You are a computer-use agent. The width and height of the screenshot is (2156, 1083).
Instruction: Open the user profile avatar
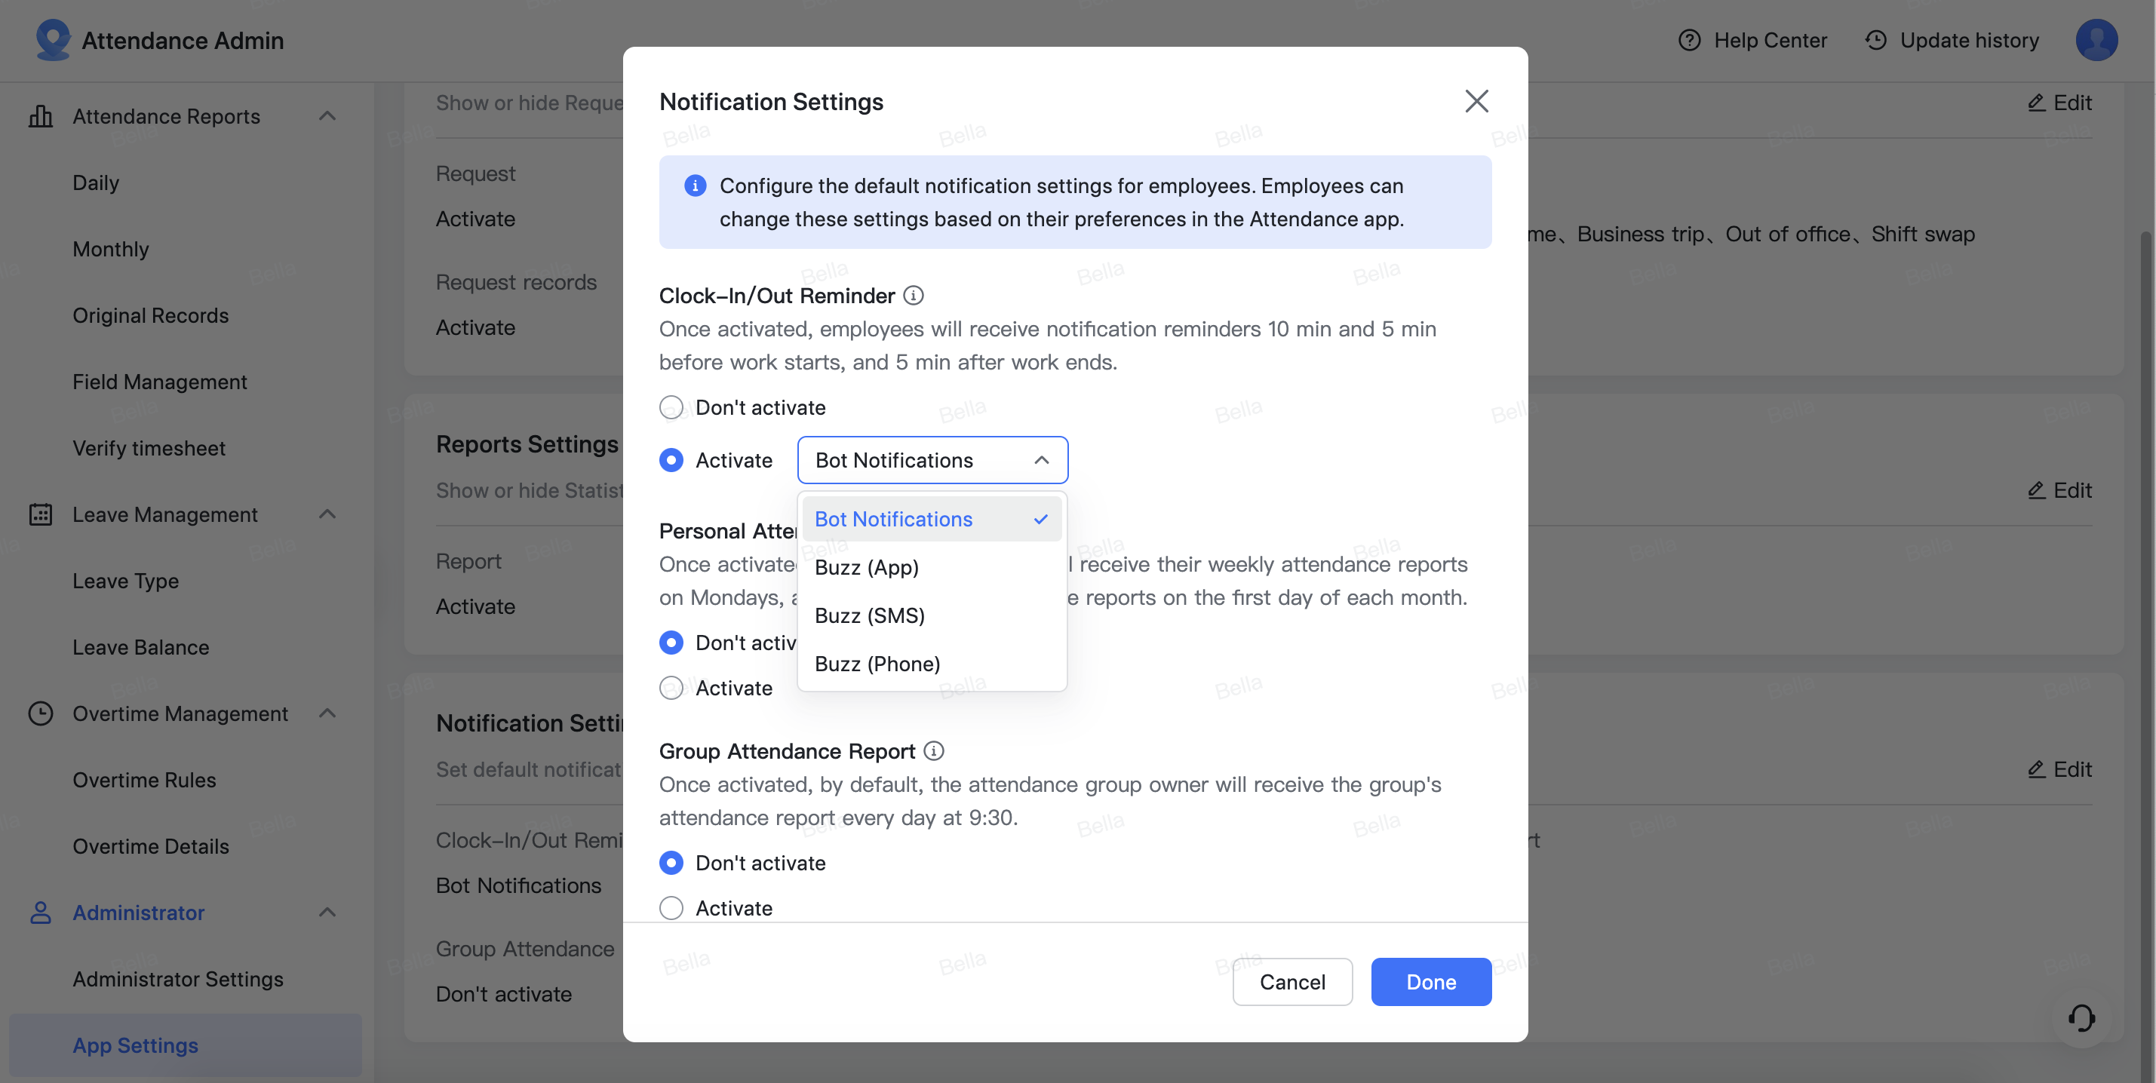click(2096, 40)
